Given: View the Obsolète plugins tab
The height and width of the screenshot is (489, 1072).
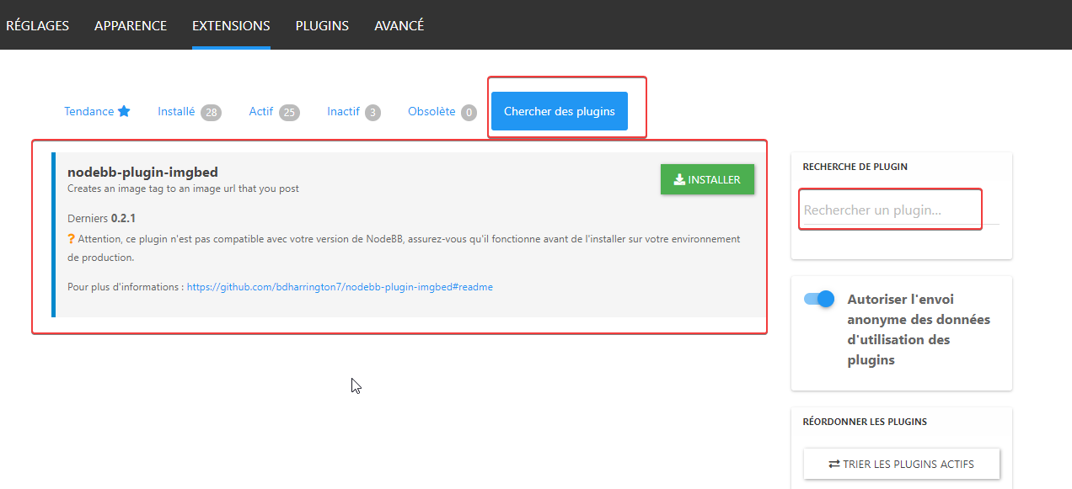Looking at the screenshot, I should [431, 111].
